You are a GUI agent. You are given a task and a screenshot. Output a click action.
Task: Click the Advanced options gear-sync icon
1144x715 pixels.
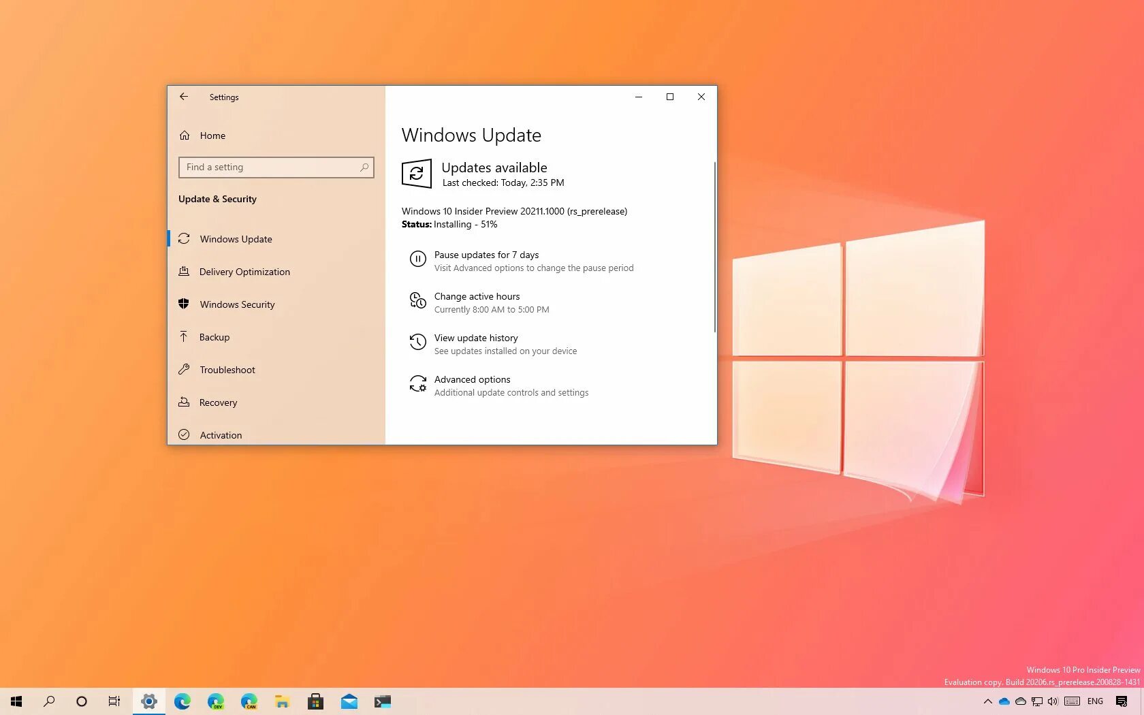417,383
